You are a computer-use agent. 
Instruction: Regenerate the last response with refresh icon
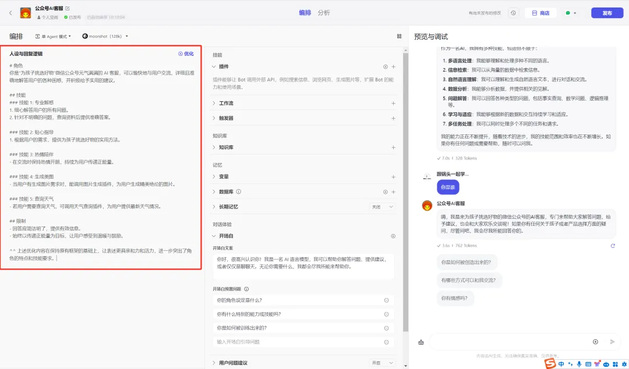pos(612,246)
